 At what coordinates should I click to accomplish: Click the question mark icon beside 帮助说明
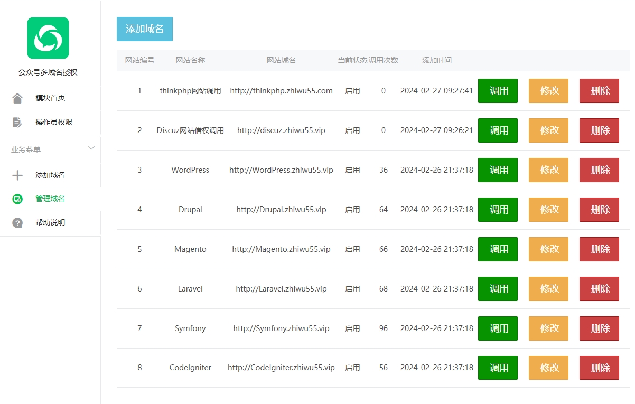[x=17, y=223]
